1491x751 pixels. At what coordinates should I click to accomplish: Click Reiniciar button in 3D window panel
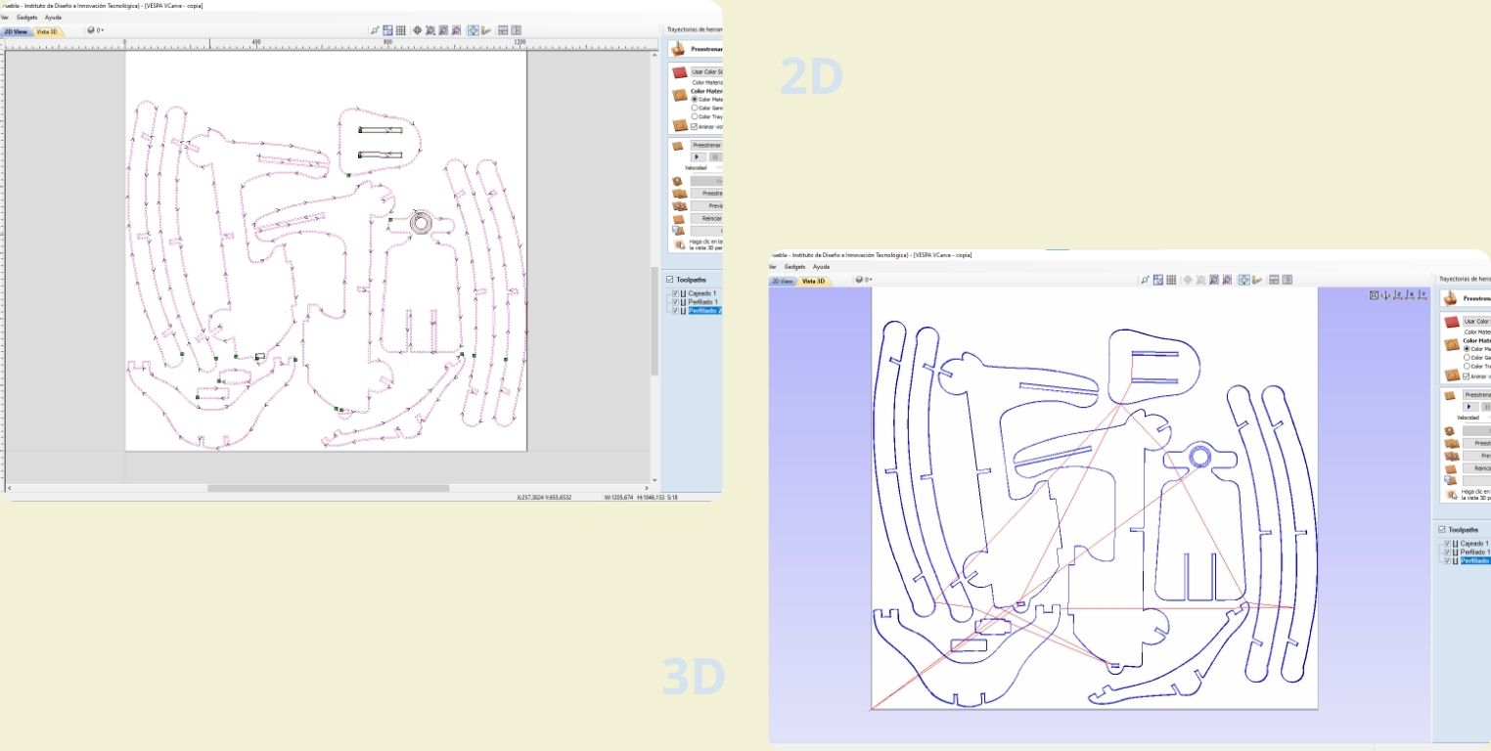coord(1476,467)
